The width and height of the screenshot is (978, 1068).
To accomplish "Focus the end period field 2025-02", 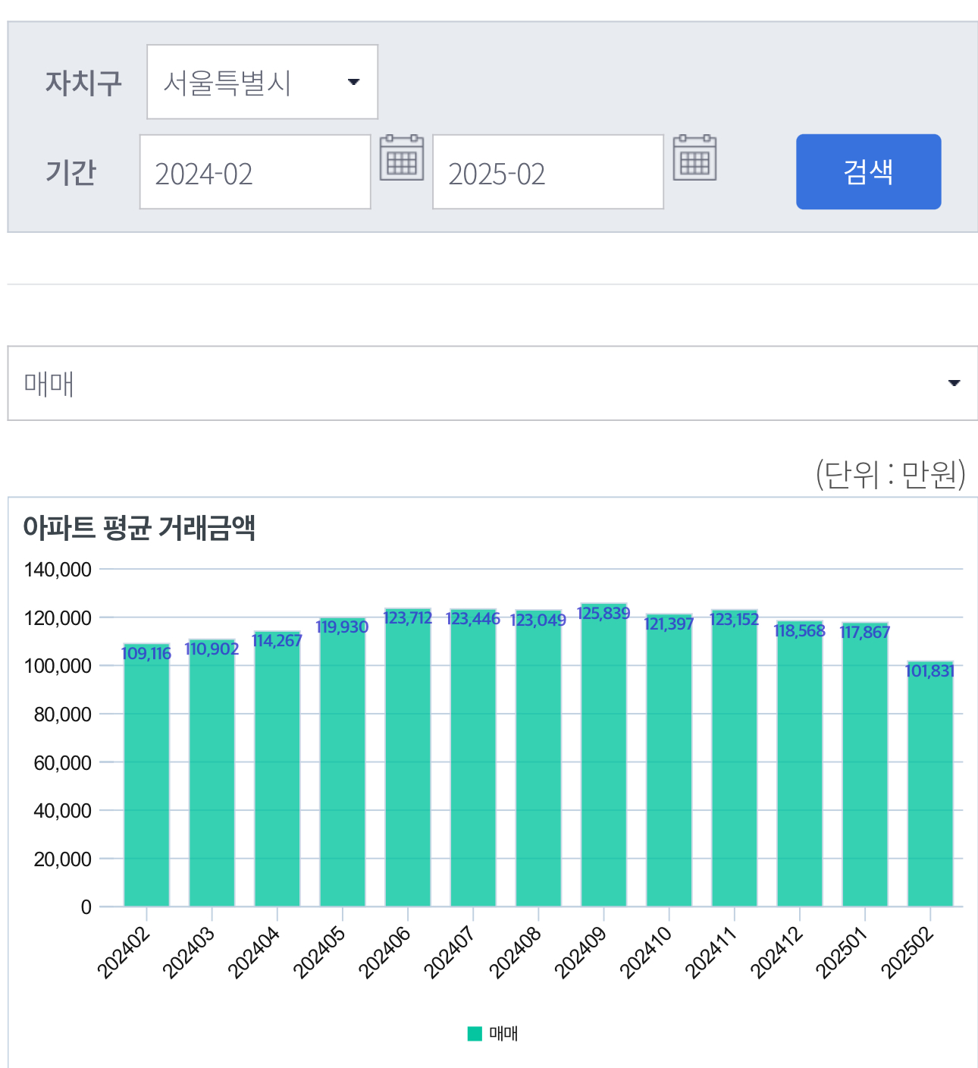I will 548,172.
